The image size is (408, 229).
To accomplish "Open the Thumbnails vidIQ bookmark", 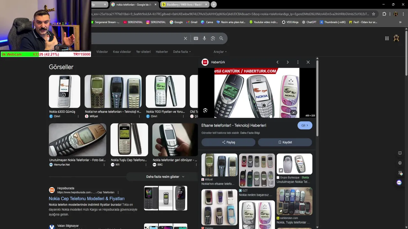I will [333, 22].
